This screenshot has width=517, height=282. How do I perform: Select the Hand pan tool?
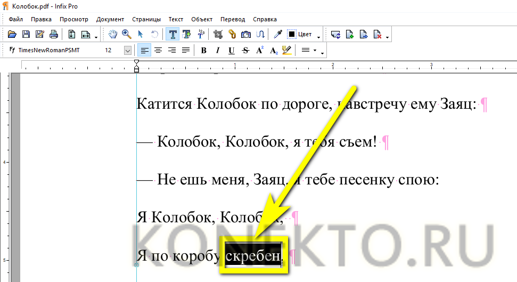113,35
